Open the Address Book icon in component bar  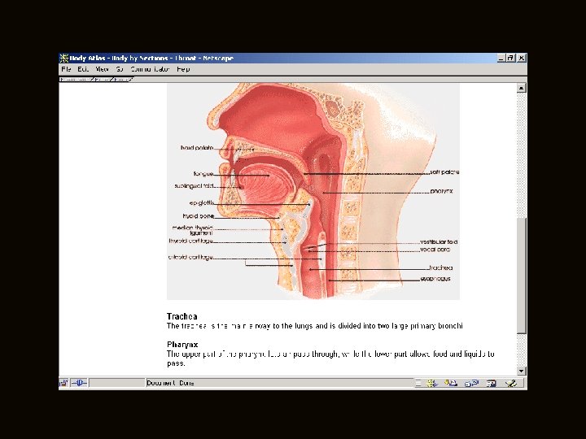pyautogui.click(x=491, y=384)
